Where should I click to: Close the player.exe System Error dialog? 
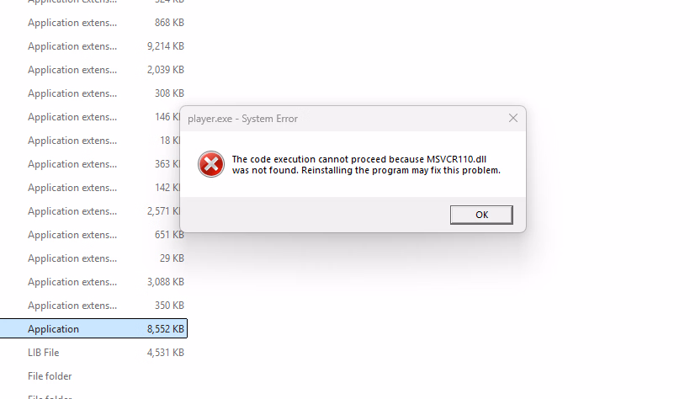point(513,118)
